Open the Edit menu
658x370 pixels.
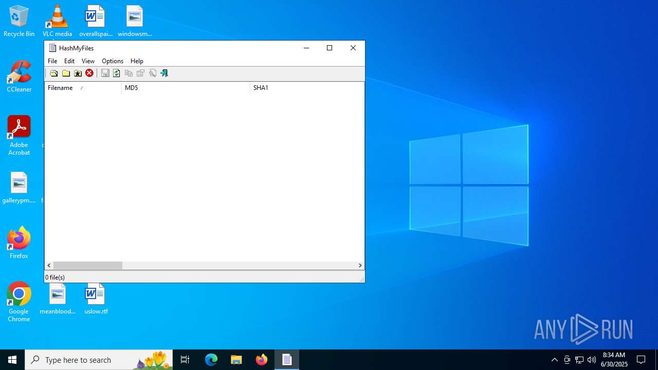click(x=69, y=61)
